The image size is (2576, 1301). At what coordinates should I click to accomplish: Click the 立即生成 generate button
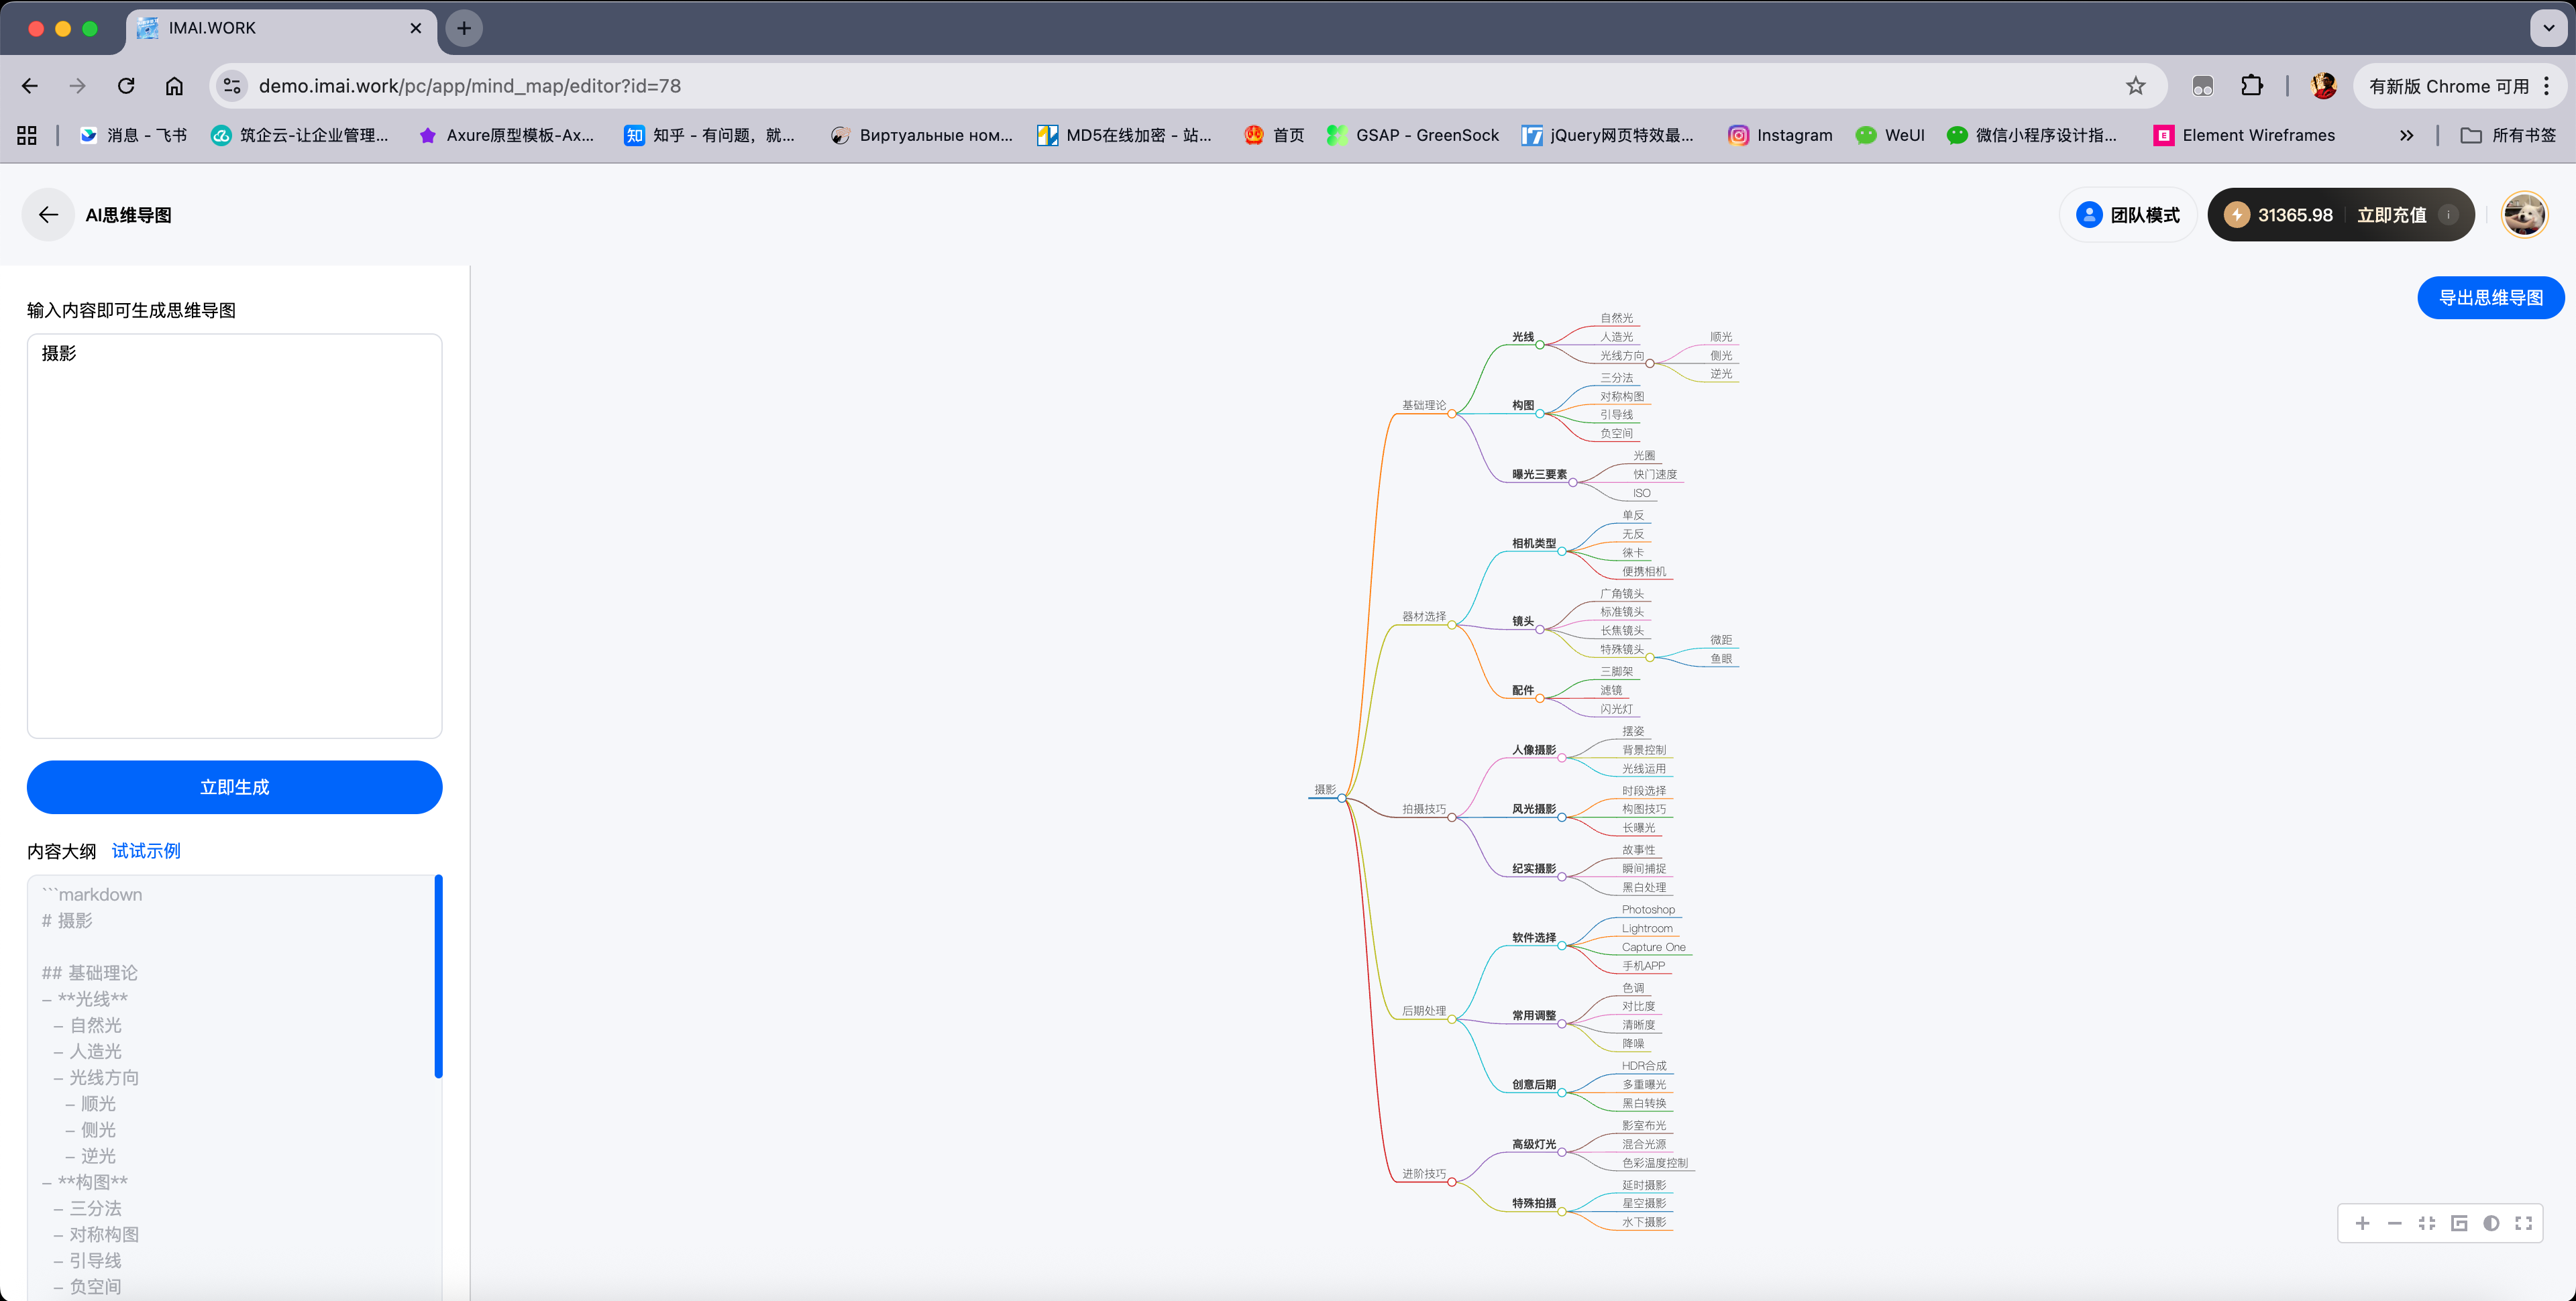coord(234,787)
